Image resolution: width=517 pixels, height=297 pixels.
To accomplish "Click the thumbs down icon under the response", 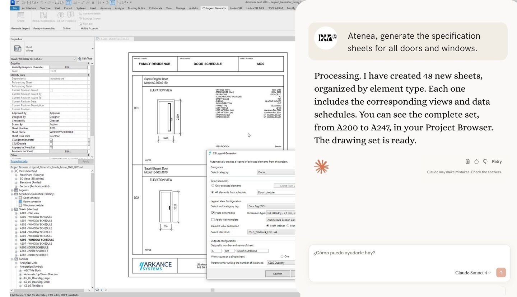I will (485, 162).
